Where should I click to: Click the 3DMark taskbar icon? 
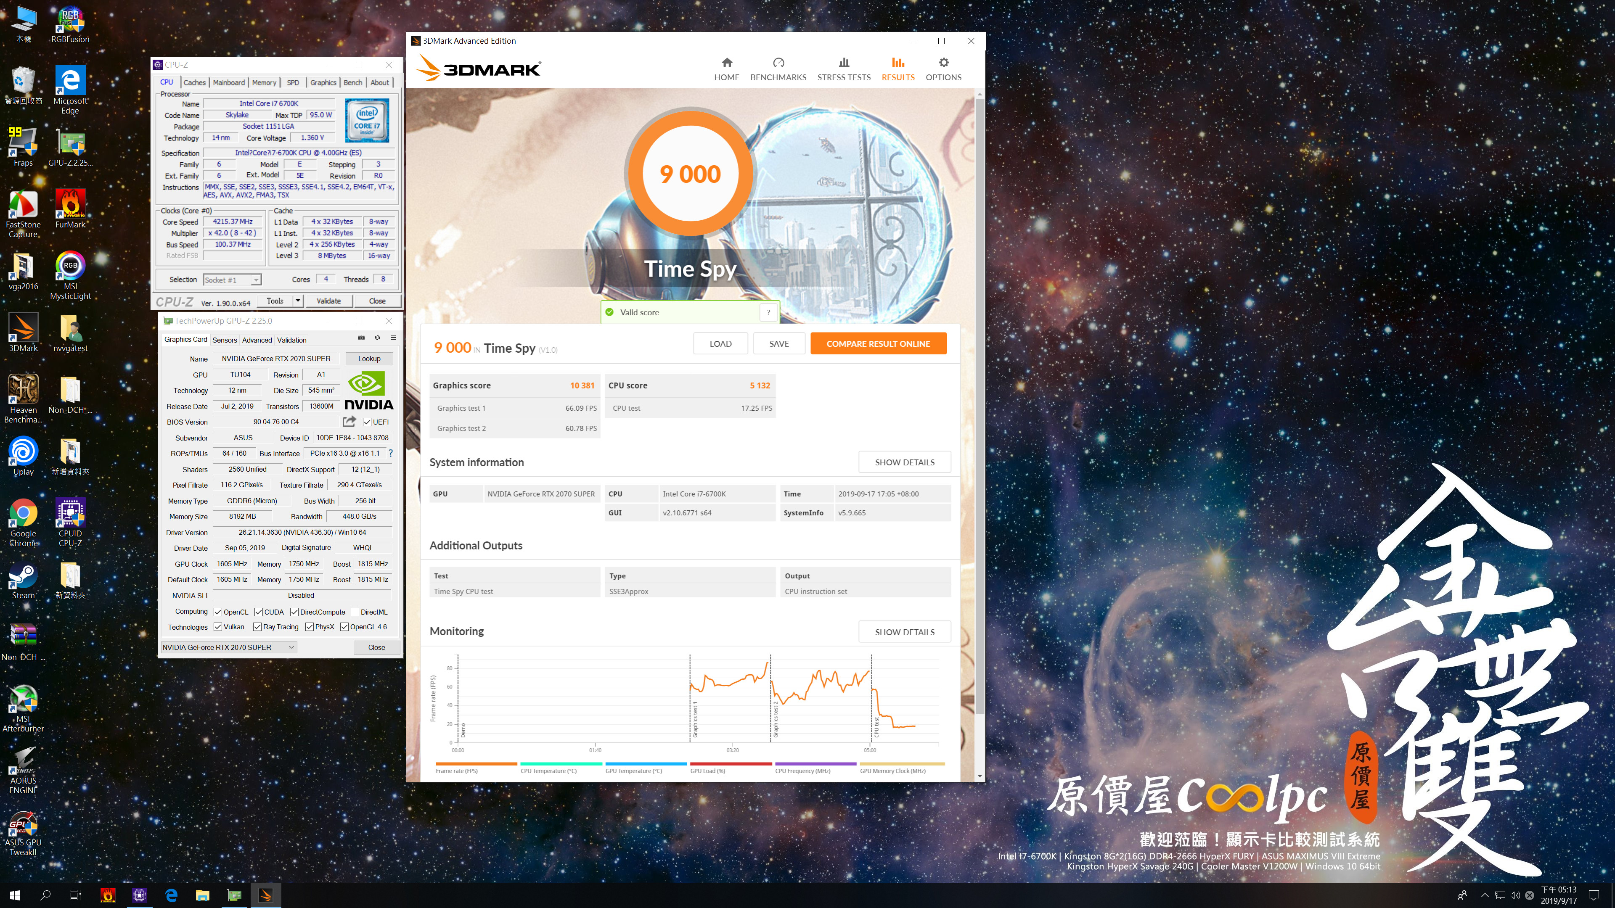[265, 895]
